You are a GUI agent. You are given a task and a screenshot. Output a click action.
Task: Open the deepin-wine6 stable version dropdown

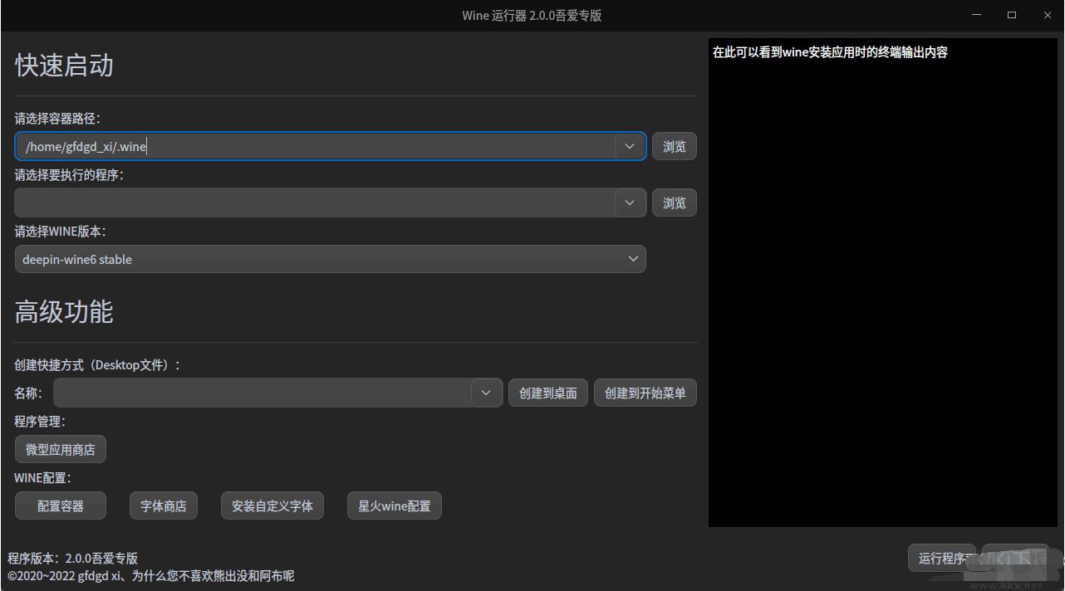point(330,259)
